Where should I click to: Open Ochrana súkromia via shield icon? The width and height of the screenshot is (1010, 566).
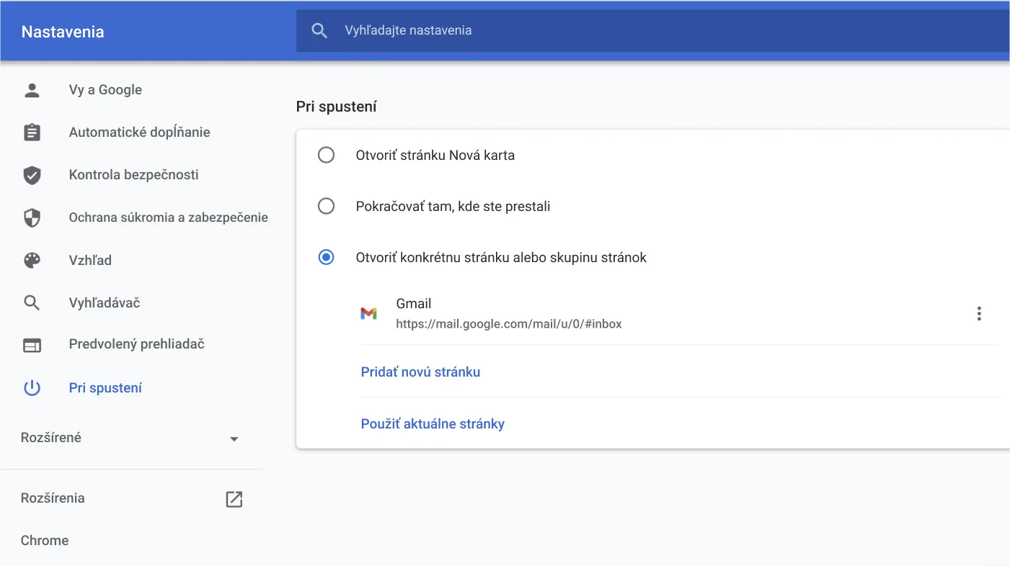point(32,217)
